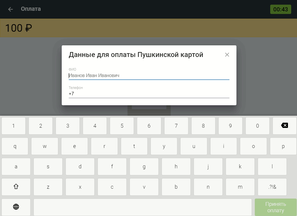
Task: Tap the letter key d
Action: point(80,167)
